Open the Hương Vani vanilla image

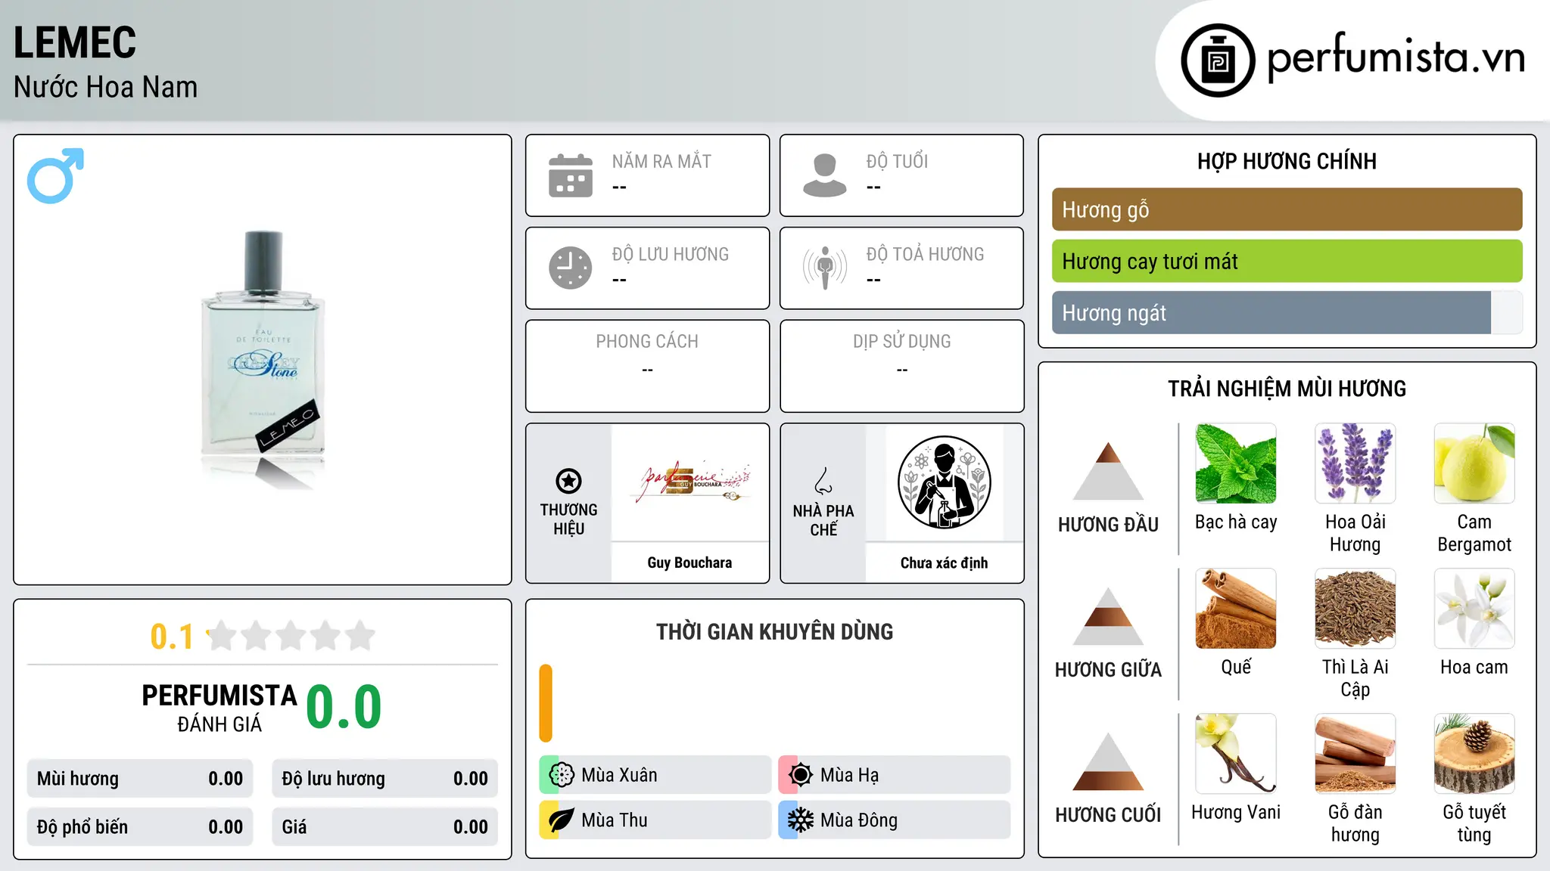coord(1236,754)
